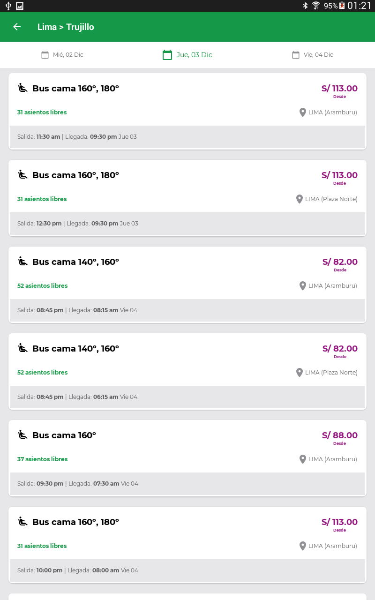Tap location pin on 10:00 pm trip
The image size is (375, 600).
click(x=303, y=546)
